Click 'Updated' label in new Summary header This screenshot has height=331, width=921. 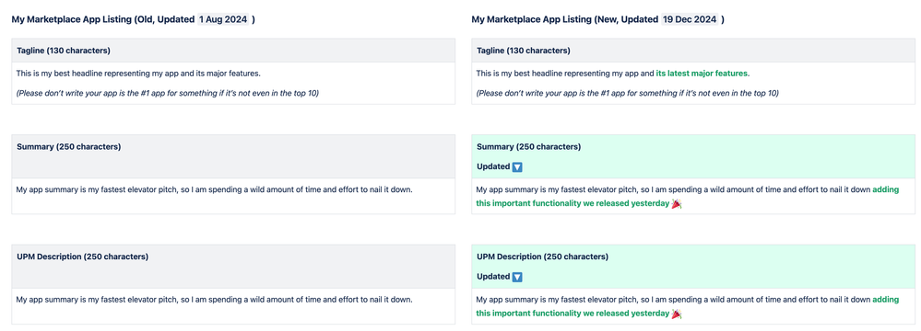click(493, 167)
